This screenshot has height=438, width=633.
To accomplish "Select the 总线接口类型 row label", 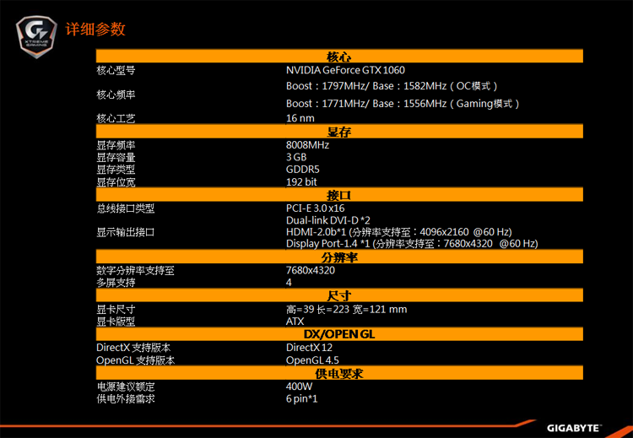I will pos(126,208).
